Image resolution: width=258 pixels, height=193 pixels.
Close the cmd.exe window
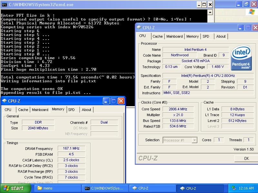click(210, 5)
